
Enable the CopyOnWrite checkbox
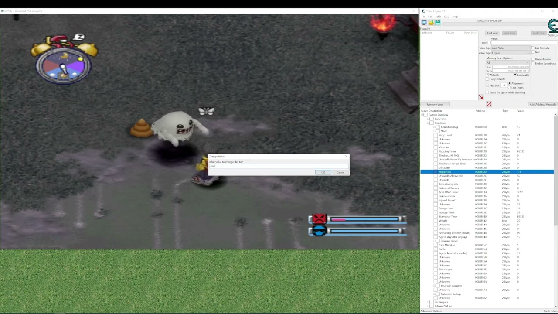coord(487,79)
